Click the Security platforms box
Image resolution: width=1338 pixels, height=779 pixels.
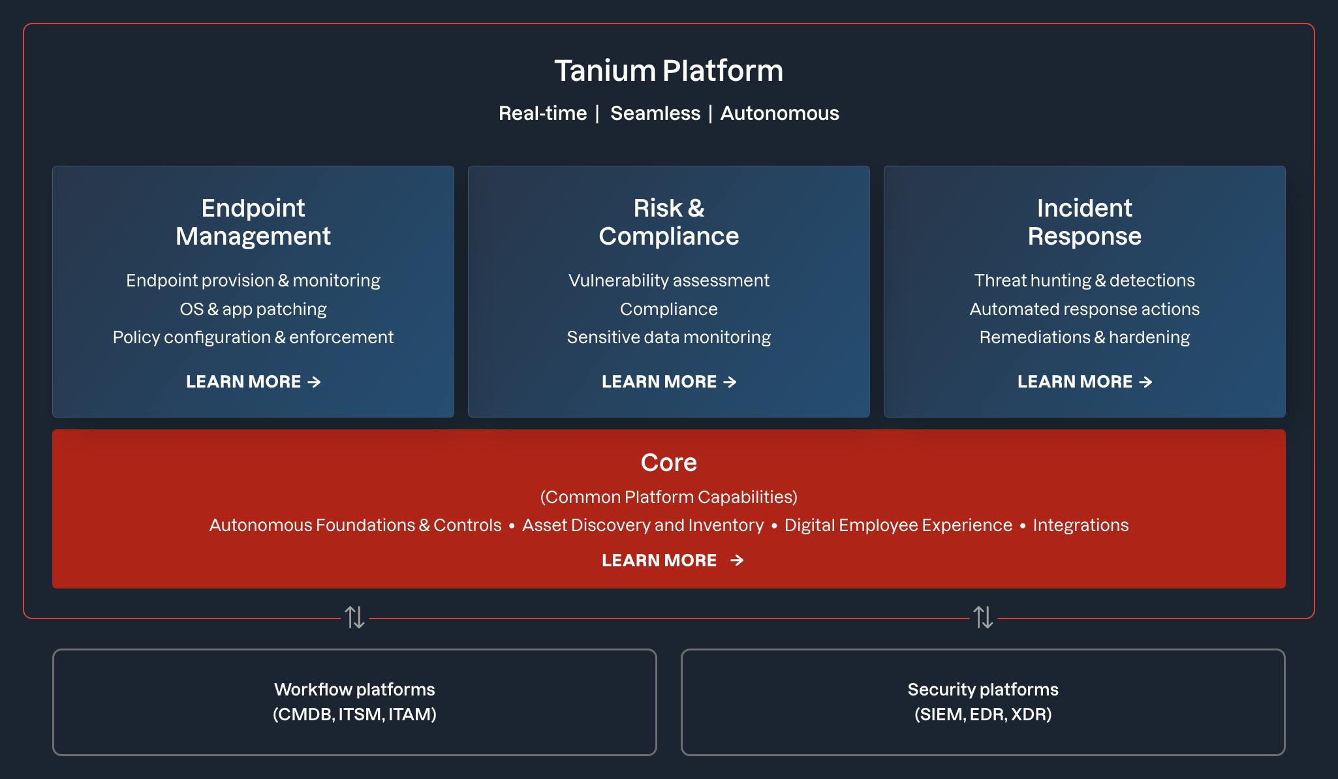pos(983,702)
